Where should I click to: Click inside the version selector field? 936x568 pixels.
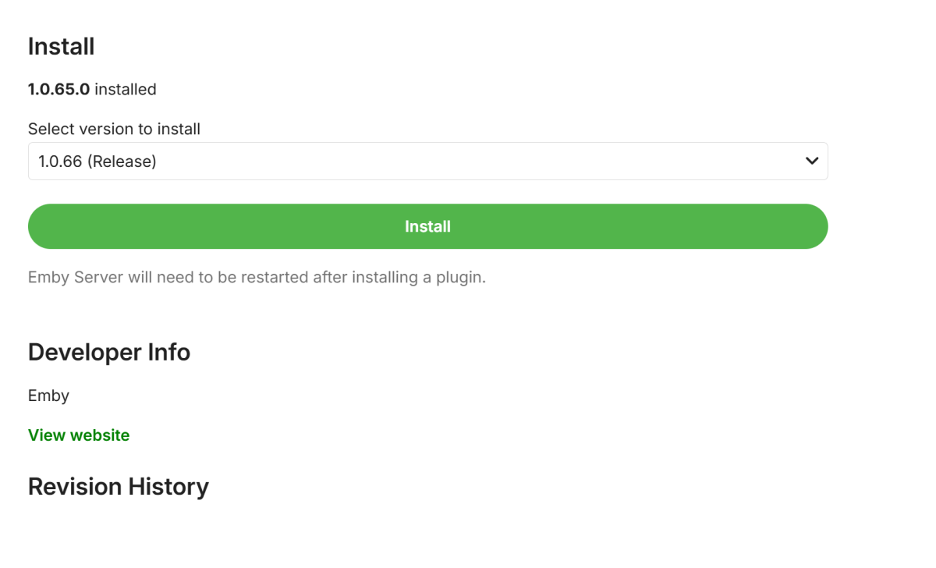312,161
